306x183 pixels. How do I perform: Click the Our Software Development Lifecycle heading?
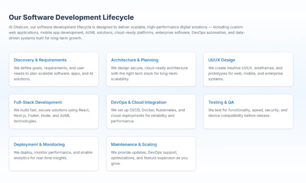[x=71, y=17]
